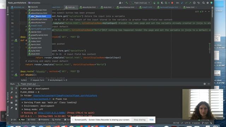Toggle soft-wrap icon in Run panel
The width and height of the screenshot is (226, 127).
(x=16, y=97)
